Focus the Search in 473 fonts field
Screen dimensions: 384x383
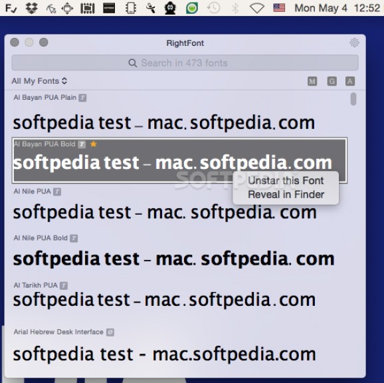(x=185, y=63)
